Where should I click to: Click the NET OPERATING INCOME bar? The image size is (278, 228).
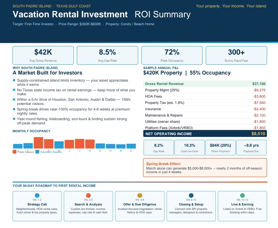coord(205,134)
